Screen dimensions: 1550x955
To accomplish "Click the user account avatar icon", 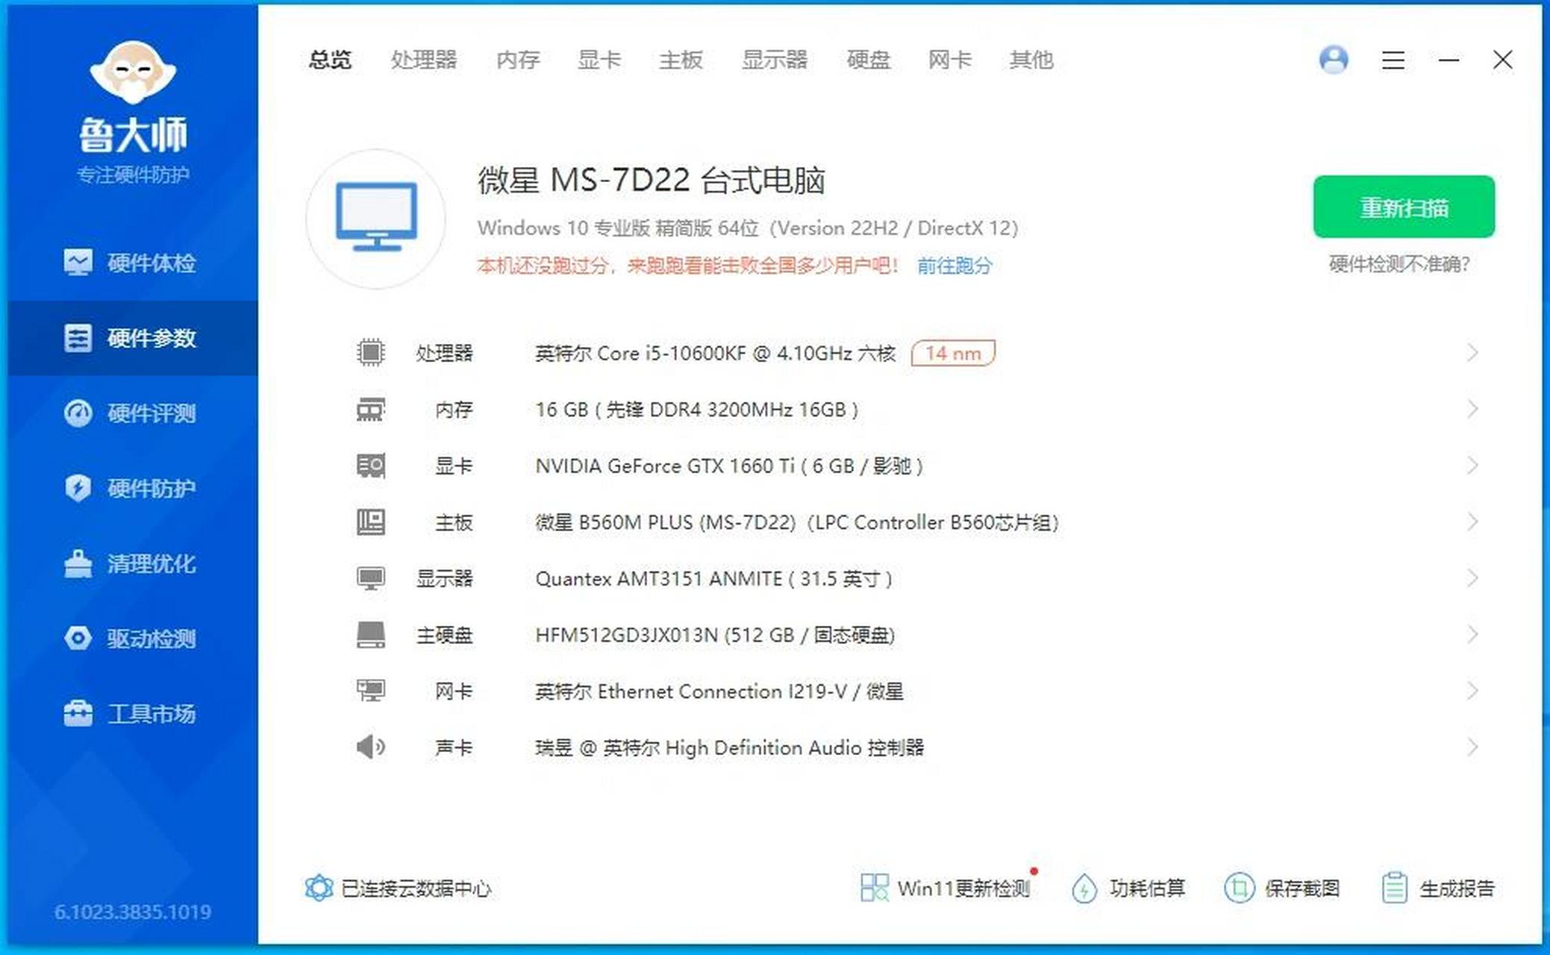I will coord(1334,60).
